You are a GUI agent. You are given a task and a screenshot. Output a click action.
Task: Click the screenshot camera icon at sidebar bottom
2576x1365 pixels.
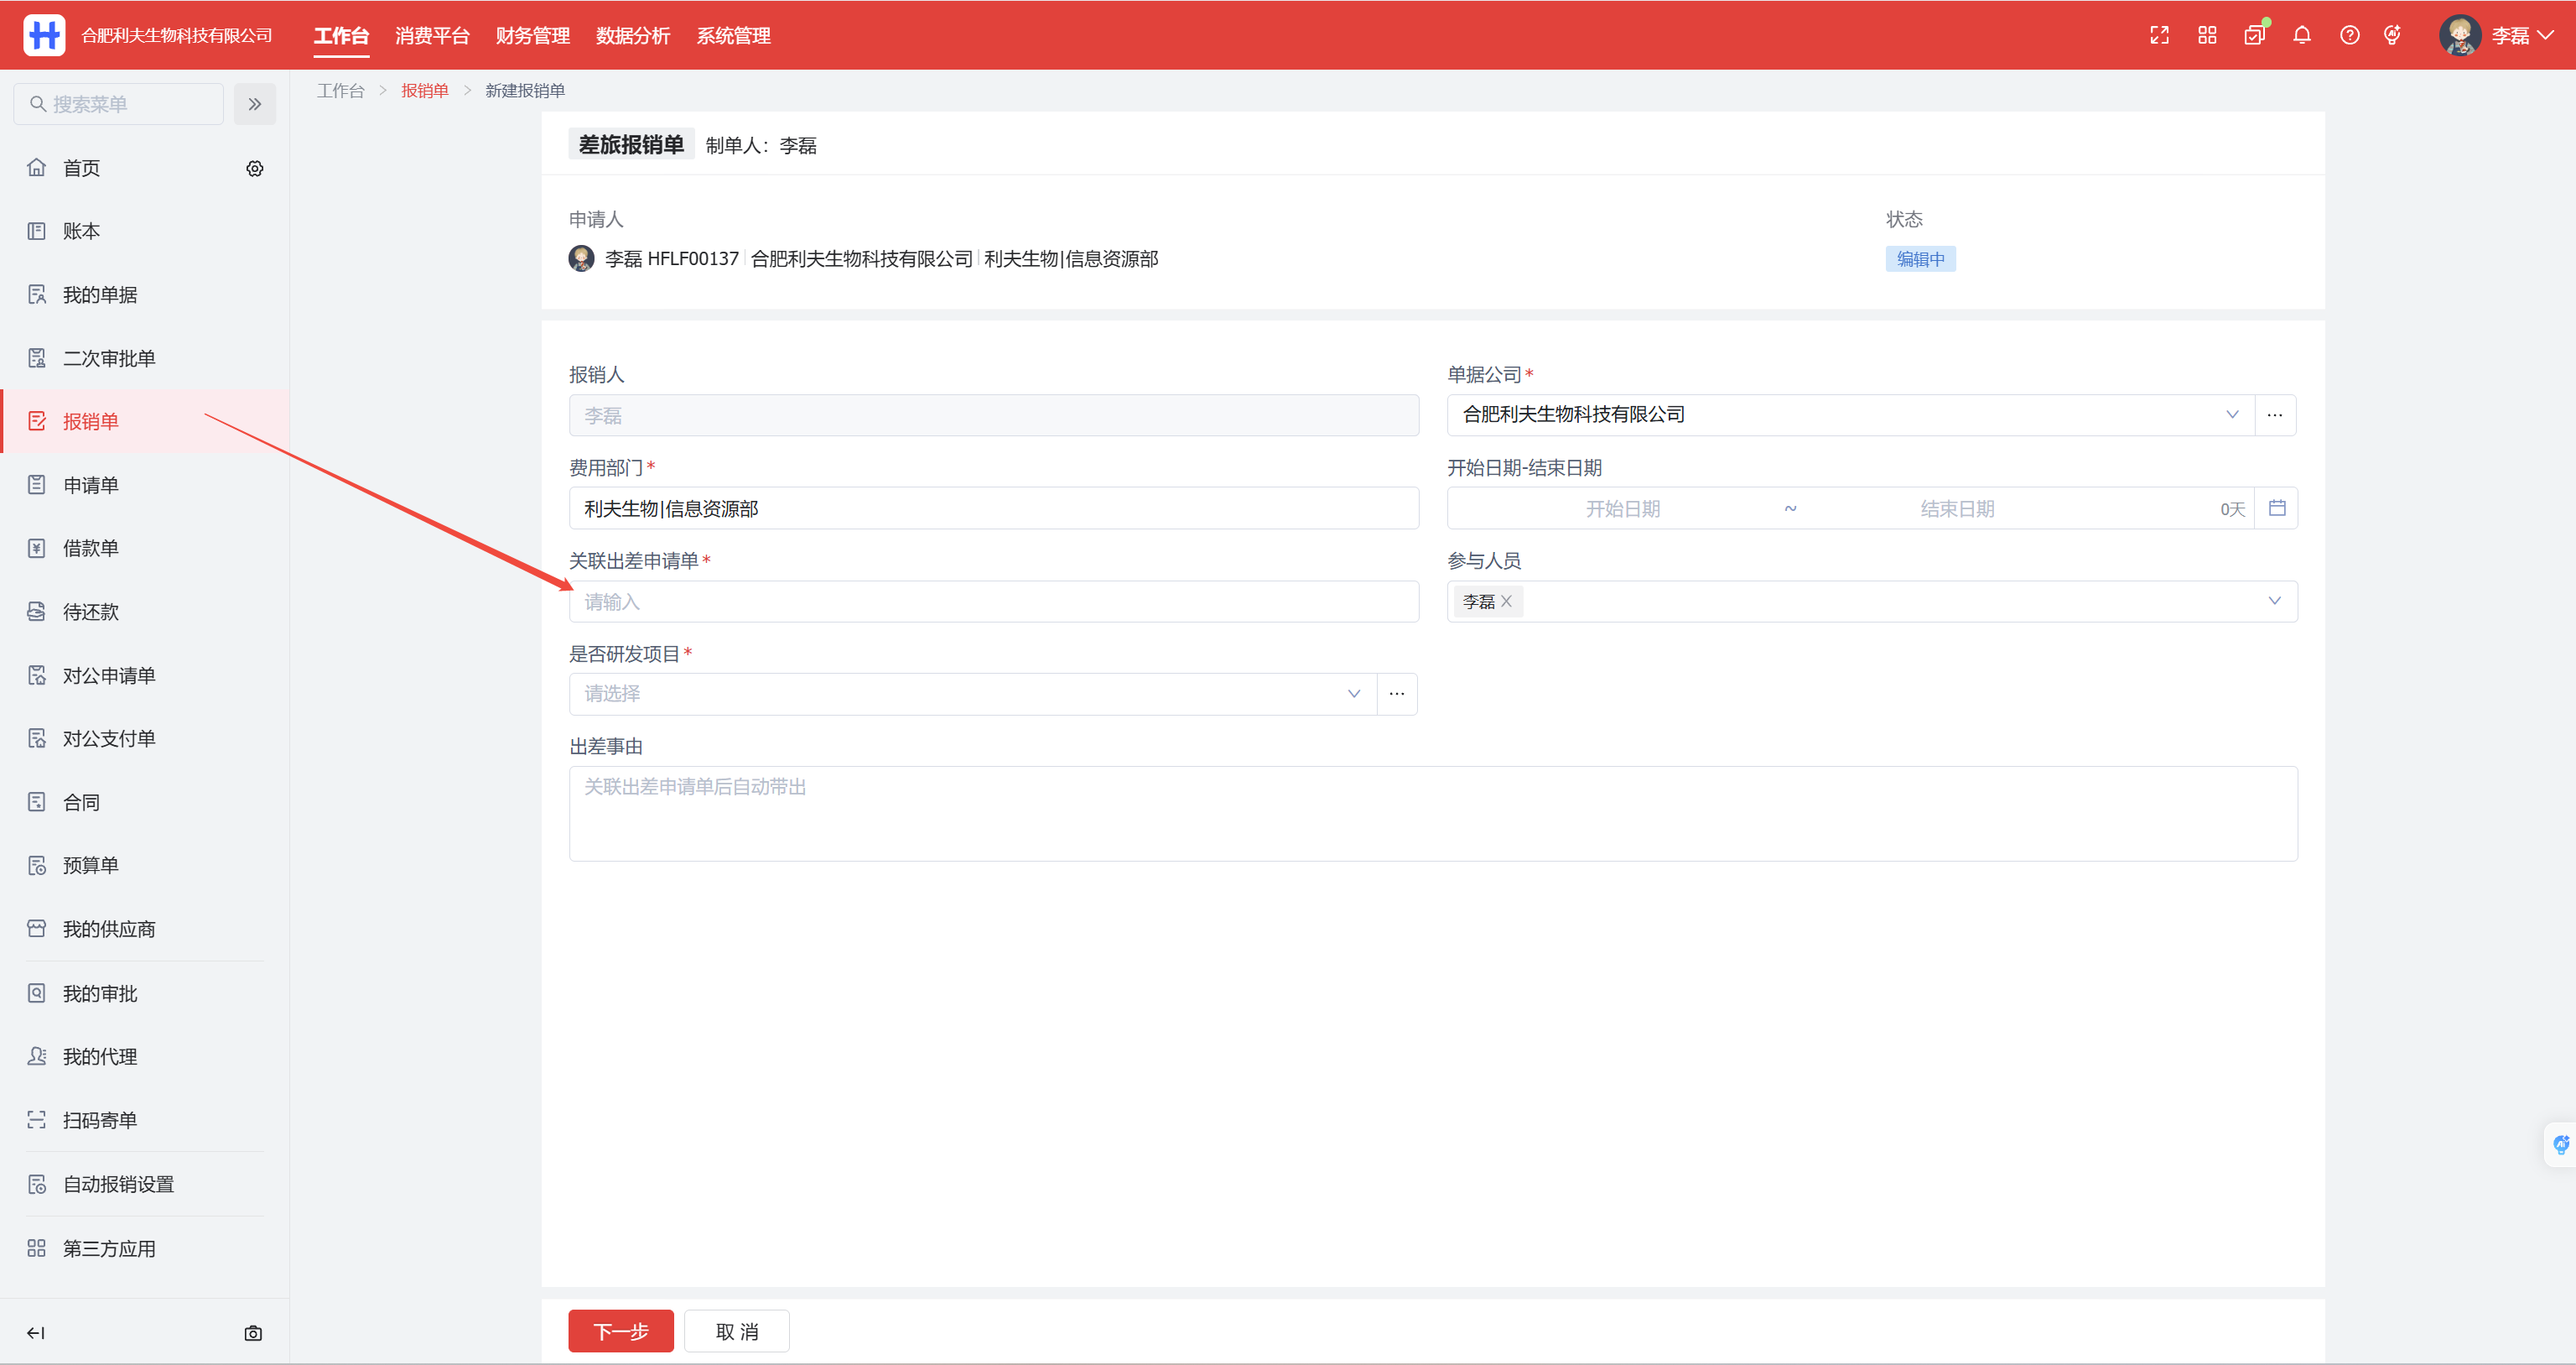coord(253,1333)
